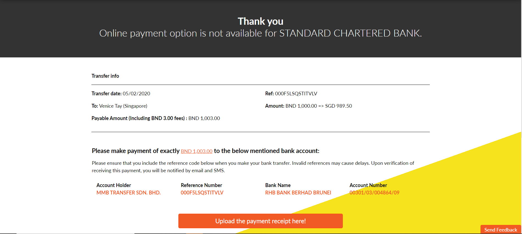Click the "Transfer info" section label
Screen dimensions: 522x234
[105, 76]
